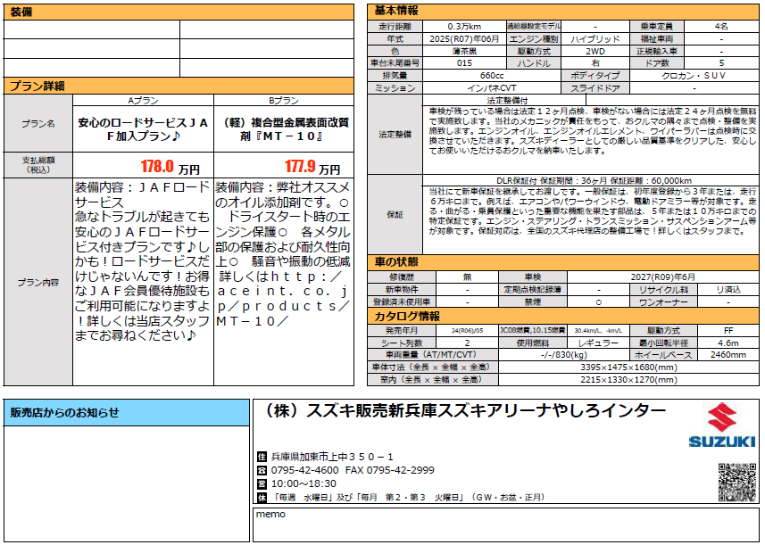765x545 pixels.
Task: Click the QR code image
Action: [x=736, y=483]
